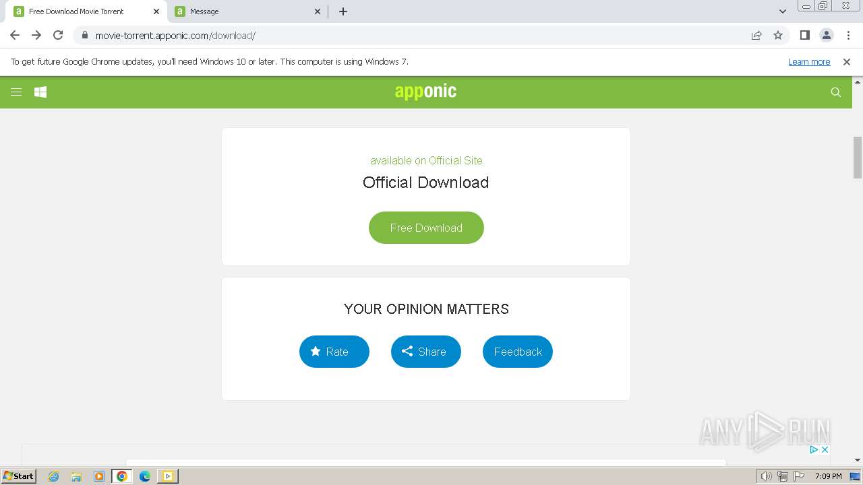Image resolution: width=863 pixels, height=485 pixels.
Task: Switch to the Message tab
Action: point(248,11)
